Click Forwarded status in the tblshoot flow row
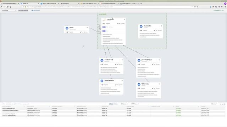227x127 pixels. 178,109
